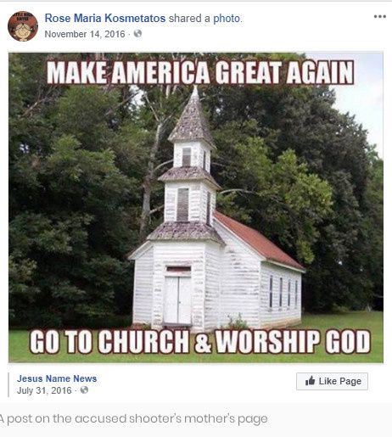The image size is (392, 437).
Task: Click the thumbs-up icon in Like Page
Action: 311,381
